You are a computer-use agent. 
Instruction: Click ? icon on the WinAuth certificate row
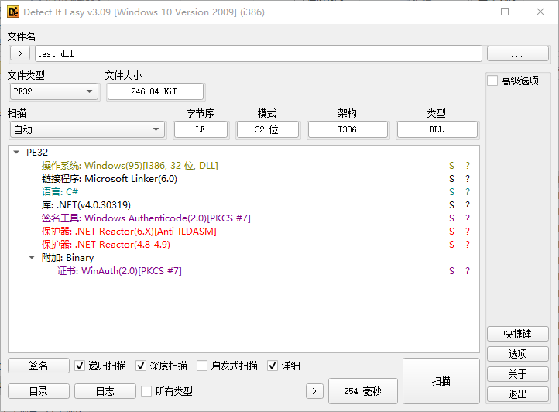click(x=468, y=271)
